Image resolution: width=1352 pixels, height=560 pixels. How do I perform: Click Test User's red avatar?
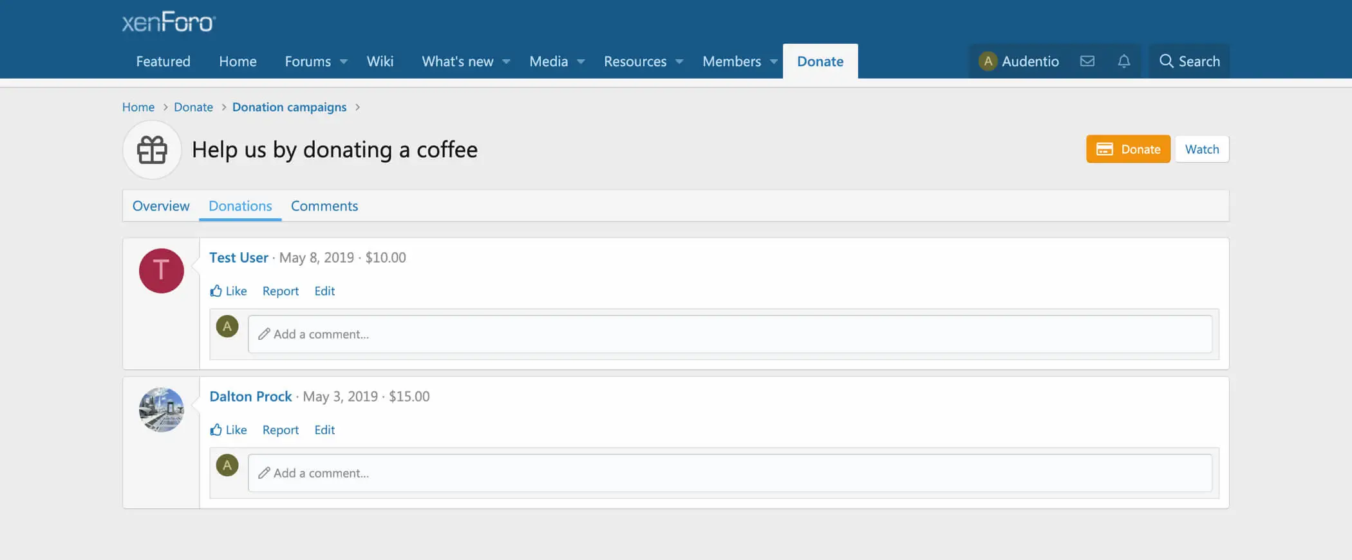(161, 271)
